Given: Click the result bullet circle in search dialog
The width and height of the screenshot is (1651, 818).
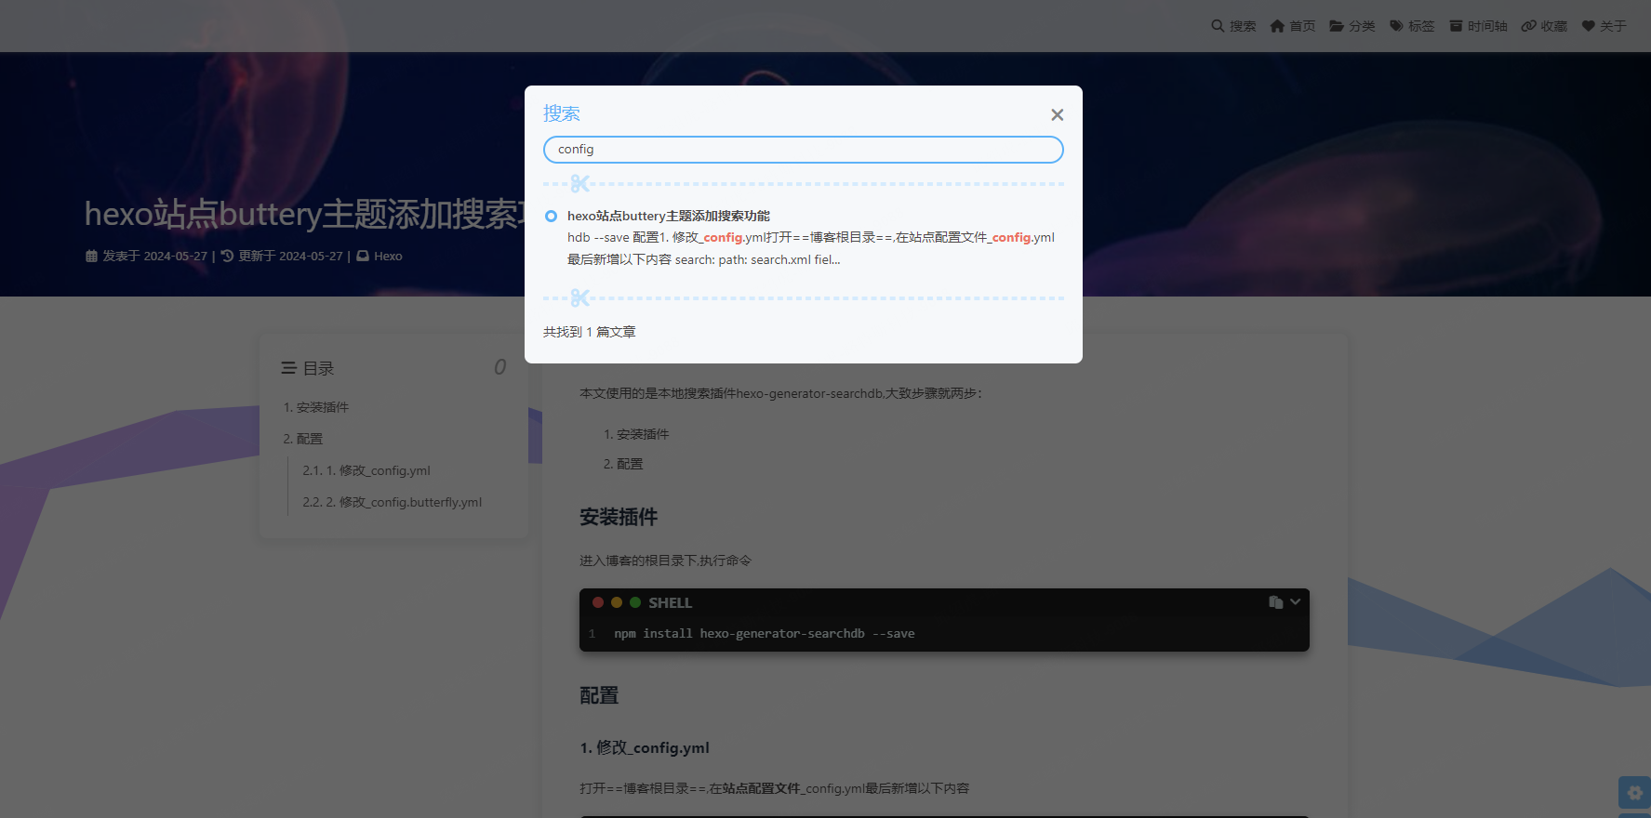Looking at the screenshot, I should pos(551,216).
